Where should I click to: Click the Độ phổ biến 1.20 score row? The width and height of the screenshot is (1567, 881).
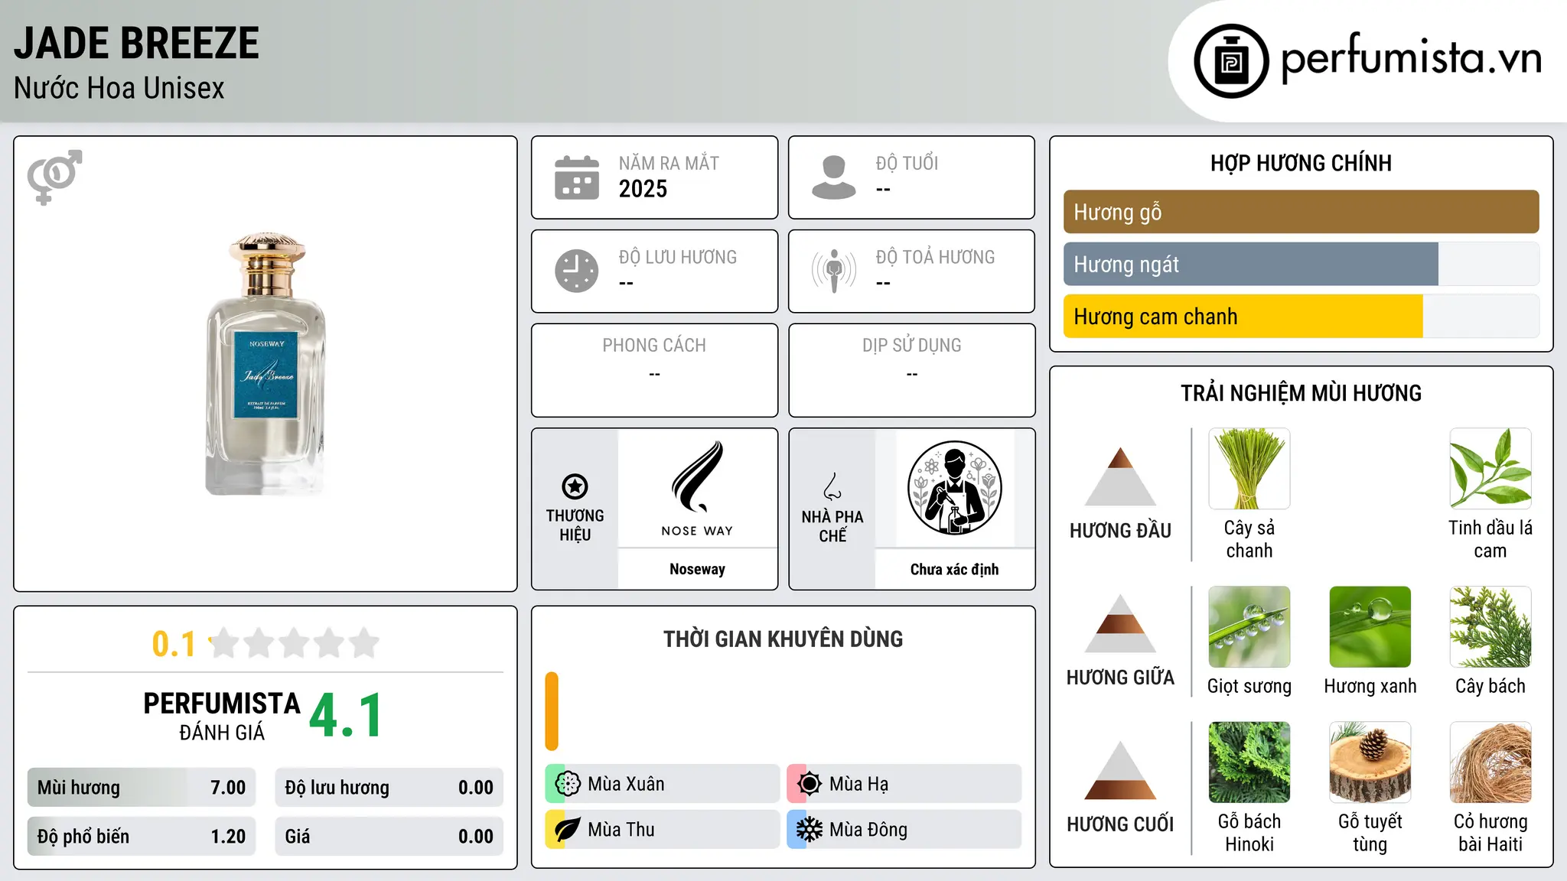click(142, 837)
